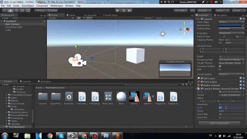Image resolution: width=247 pixels, height=139 pixels.
Task: Switch to the Console tab
Action: click(25, 81)
